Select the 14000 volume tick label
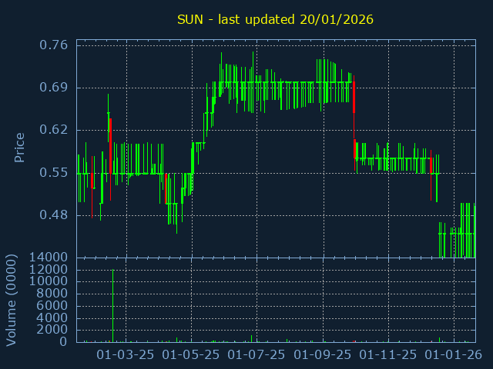The width and height of the screenshot is (493, 369). click(x=47, y=258)
